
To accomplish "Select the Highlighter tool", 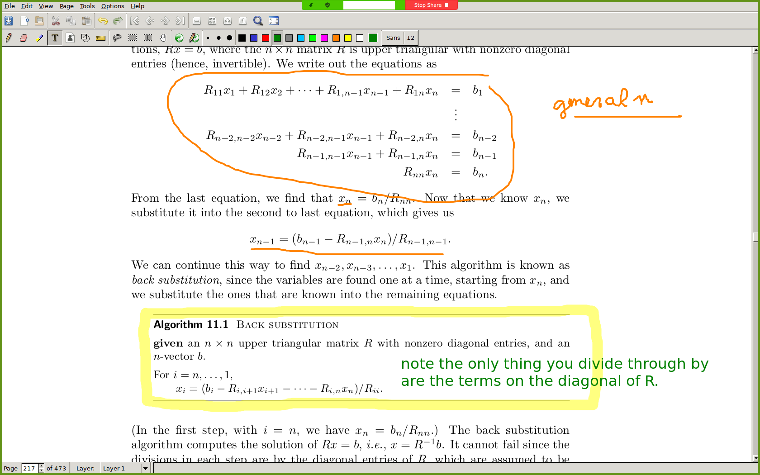I will (39, 38).
